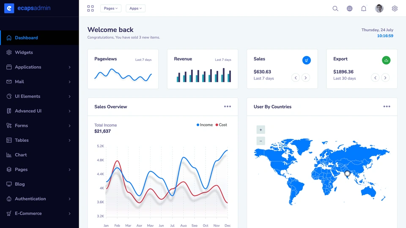Select Mail in sidebar menu
The image size is (406, 228).
click(x=39, y=81)
